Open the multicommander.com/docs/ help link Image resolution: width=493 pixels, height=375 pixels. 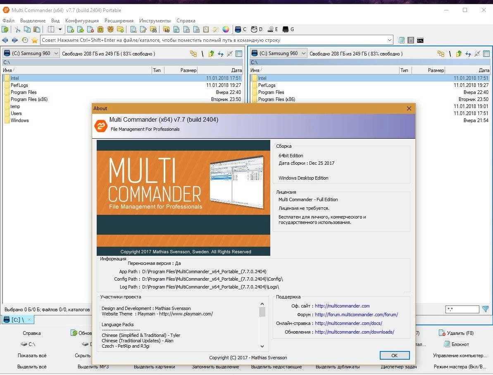[x=348, y=323]
